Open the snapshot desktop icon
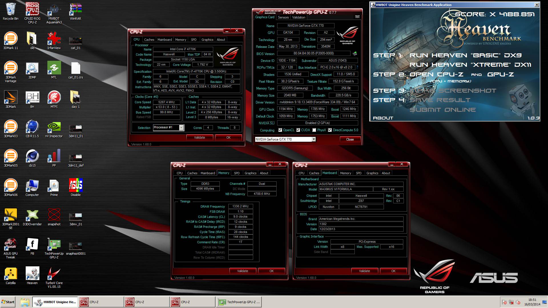The width and height of the screenshot is (548, 308). [x=54, y=217]
